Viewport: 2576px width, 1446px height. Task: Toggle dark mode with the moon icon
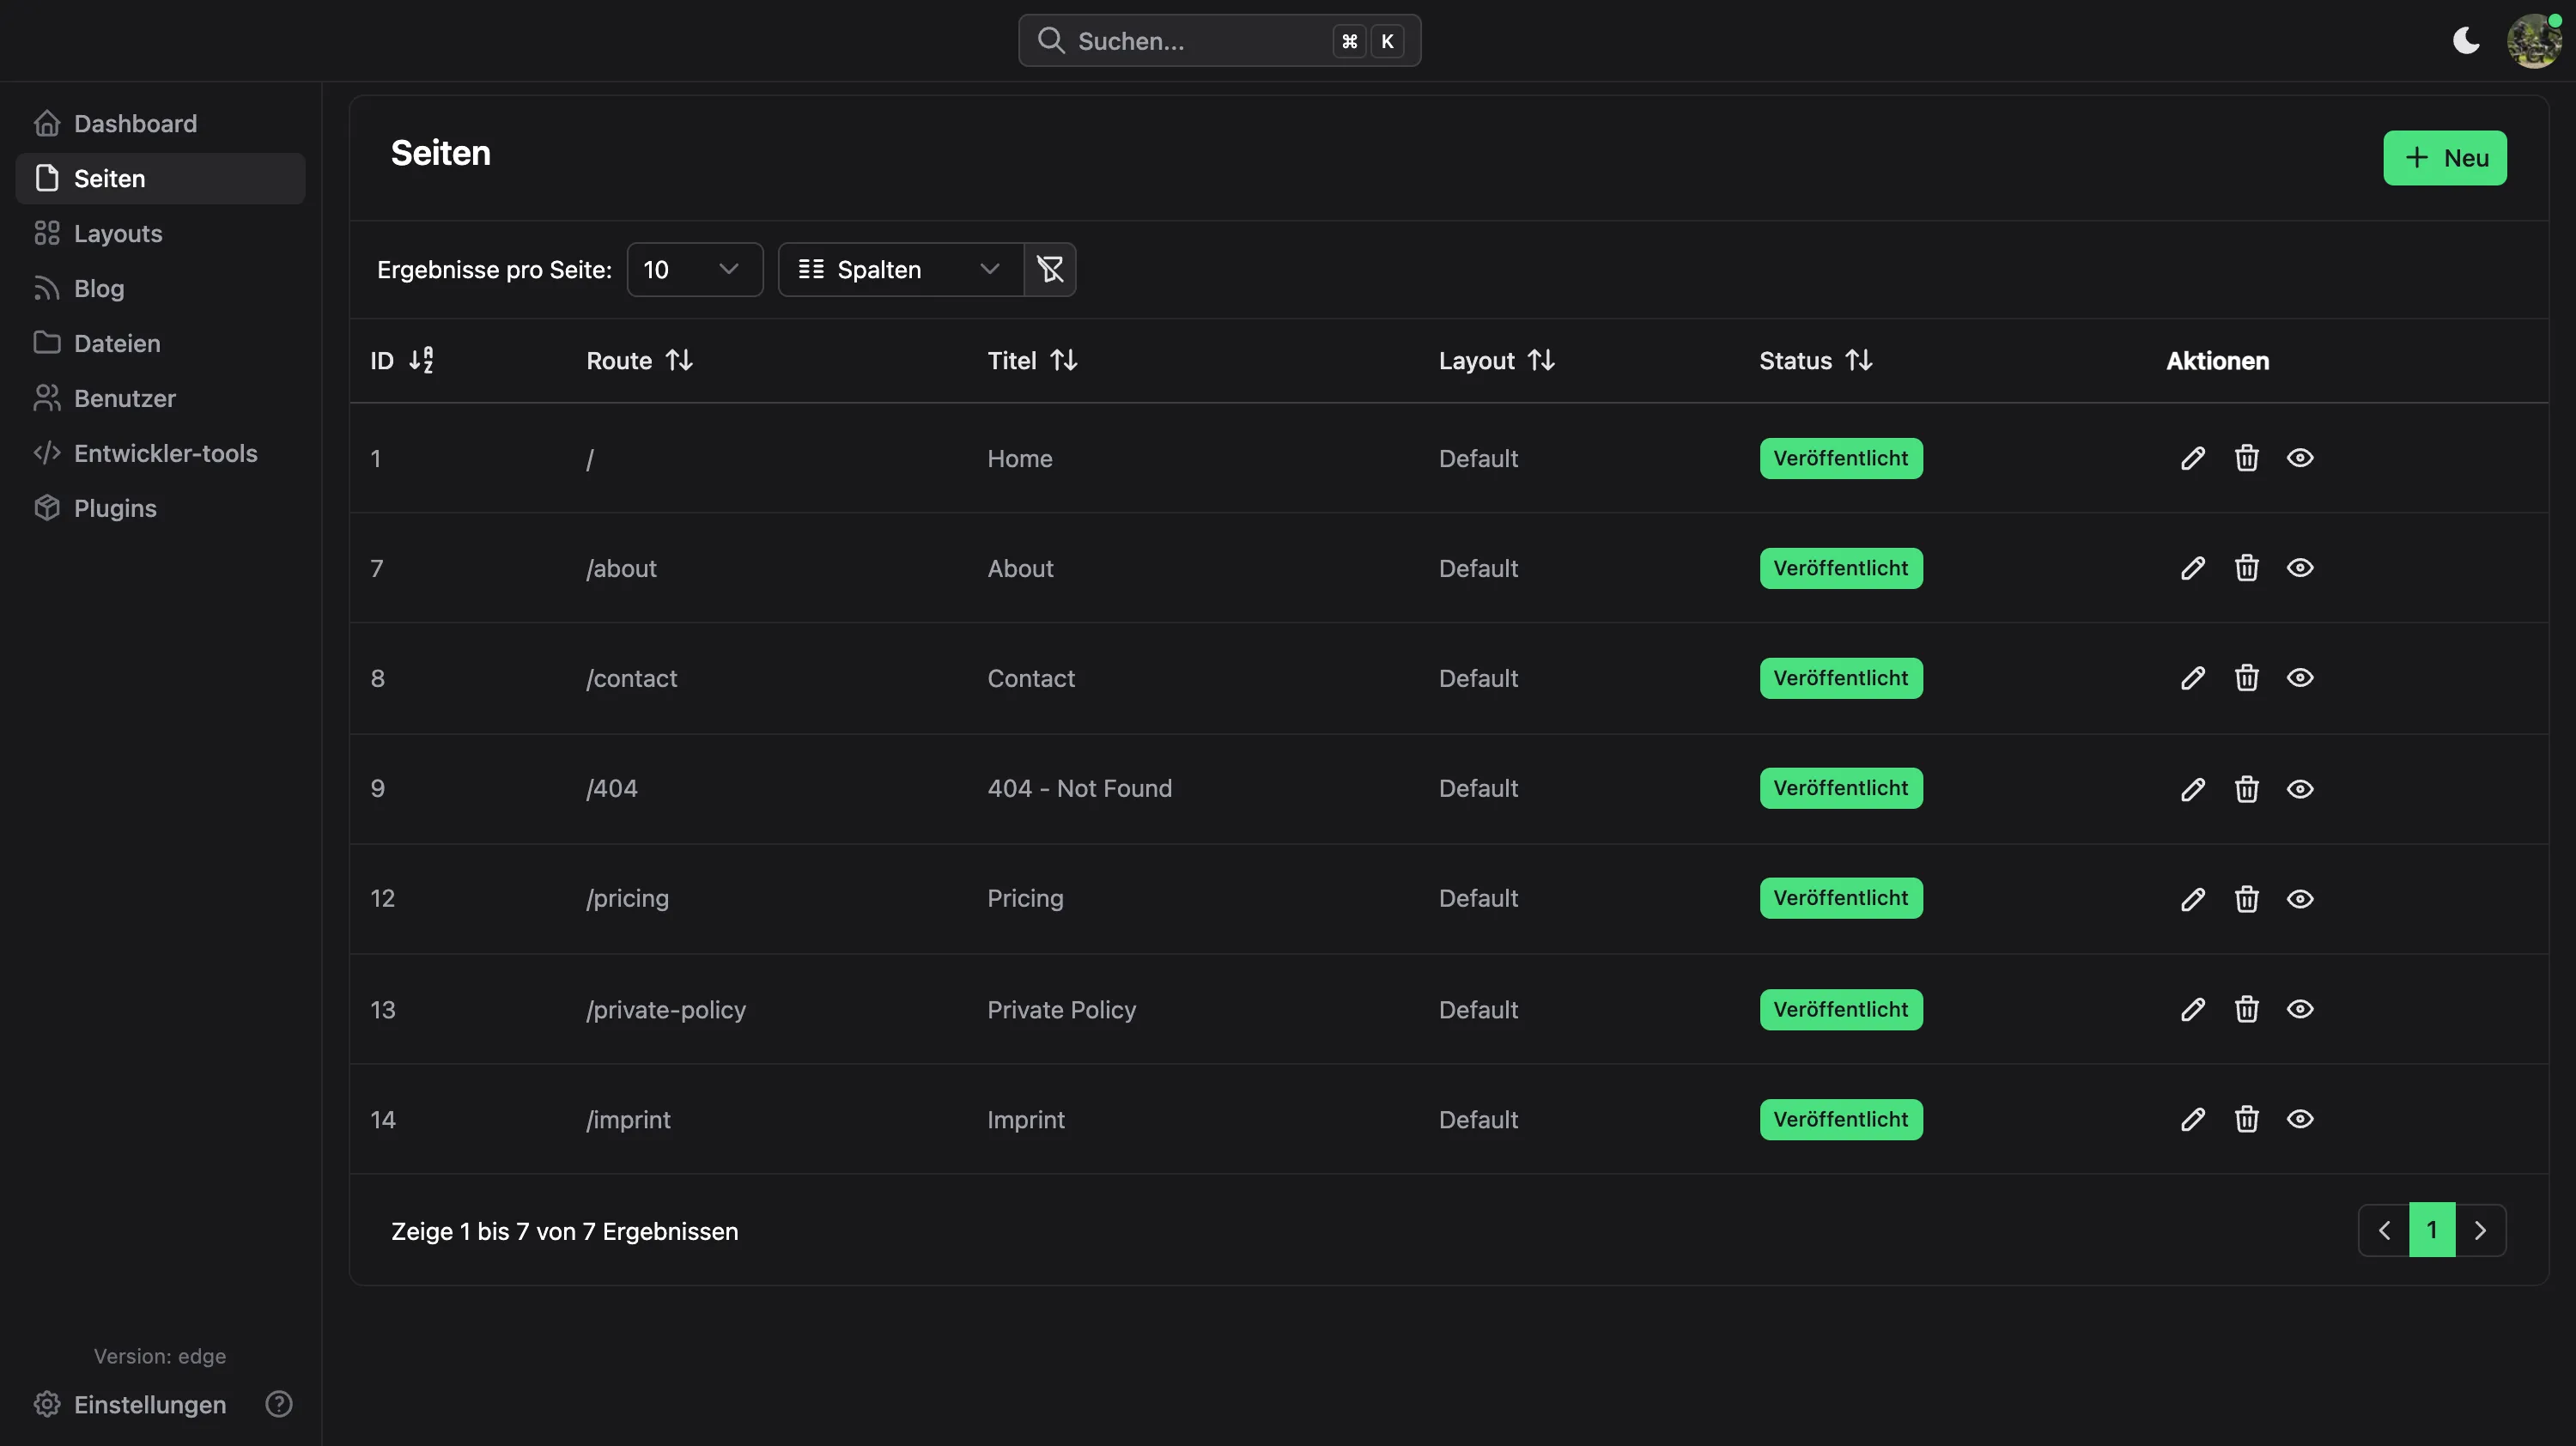tap(2466, 40)
